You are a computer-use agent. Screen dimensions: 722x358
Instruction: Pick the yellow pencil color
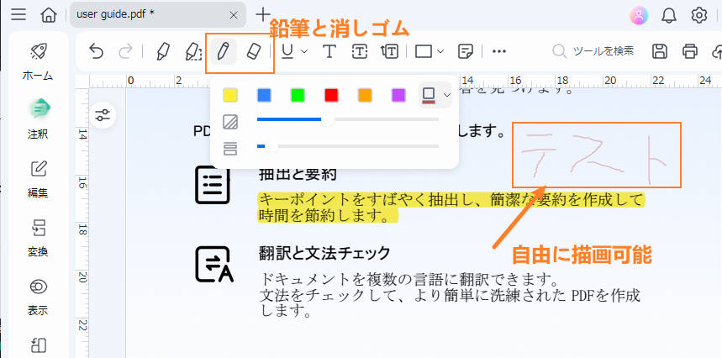click(x=230, y=95)
